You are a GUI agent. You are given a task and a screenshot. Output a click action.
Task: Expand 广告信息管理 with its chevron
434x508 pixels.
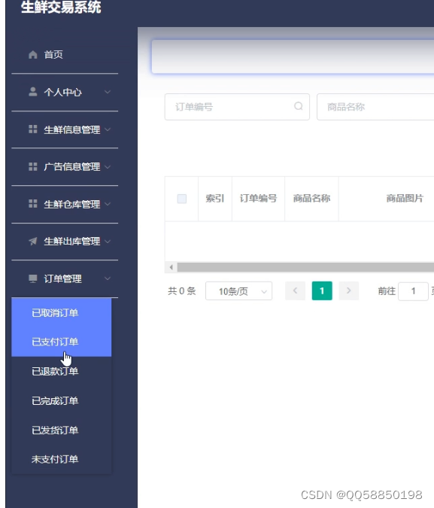[108, 167]
